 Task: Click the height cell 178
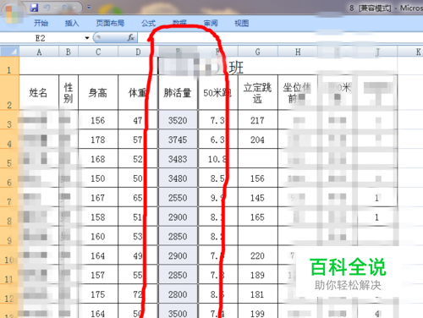pos(98,140)
